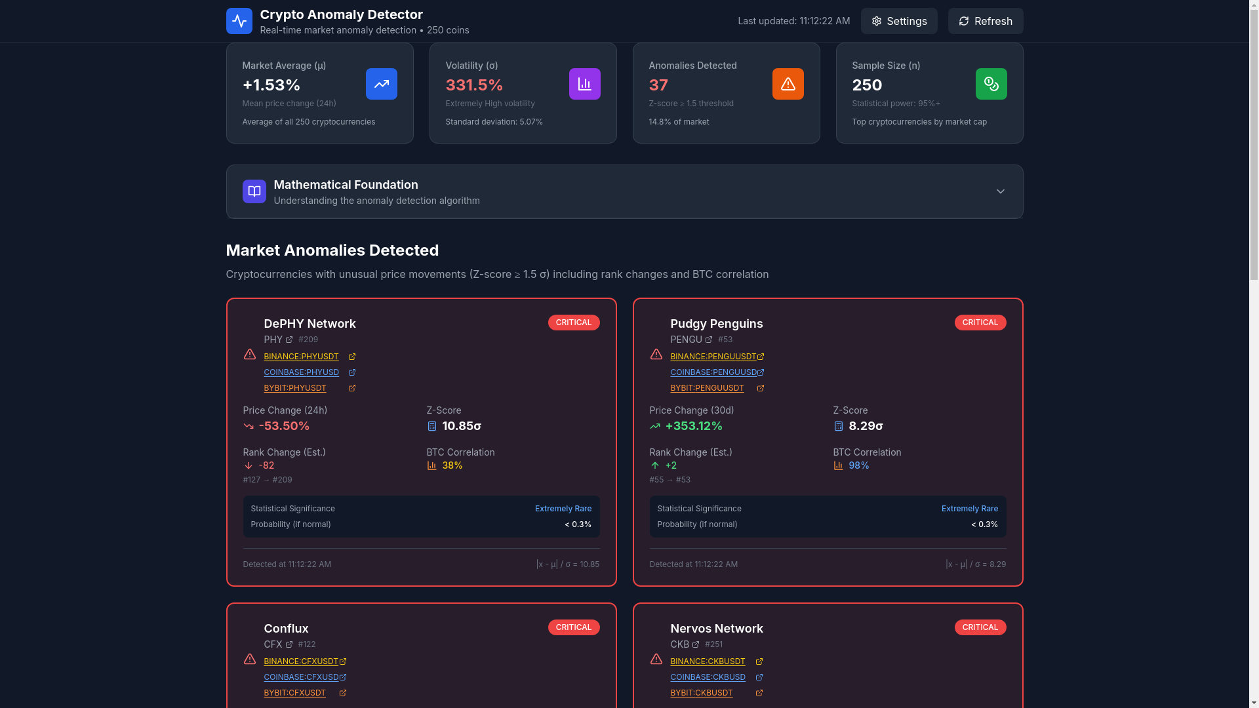Click the Nervos Network warning triangle icon
The image size is (1259, 708).
tap(656, 659)
